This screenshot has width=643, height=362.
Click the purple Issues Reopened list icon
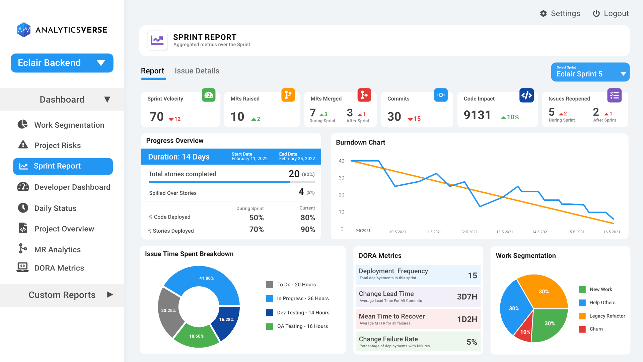[614, 96]
